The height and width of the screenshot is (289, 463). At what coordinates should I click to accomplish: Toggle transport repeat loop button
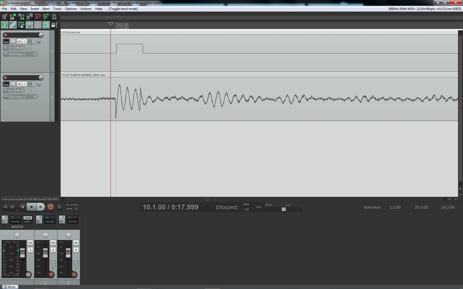(x=59, y=207)
